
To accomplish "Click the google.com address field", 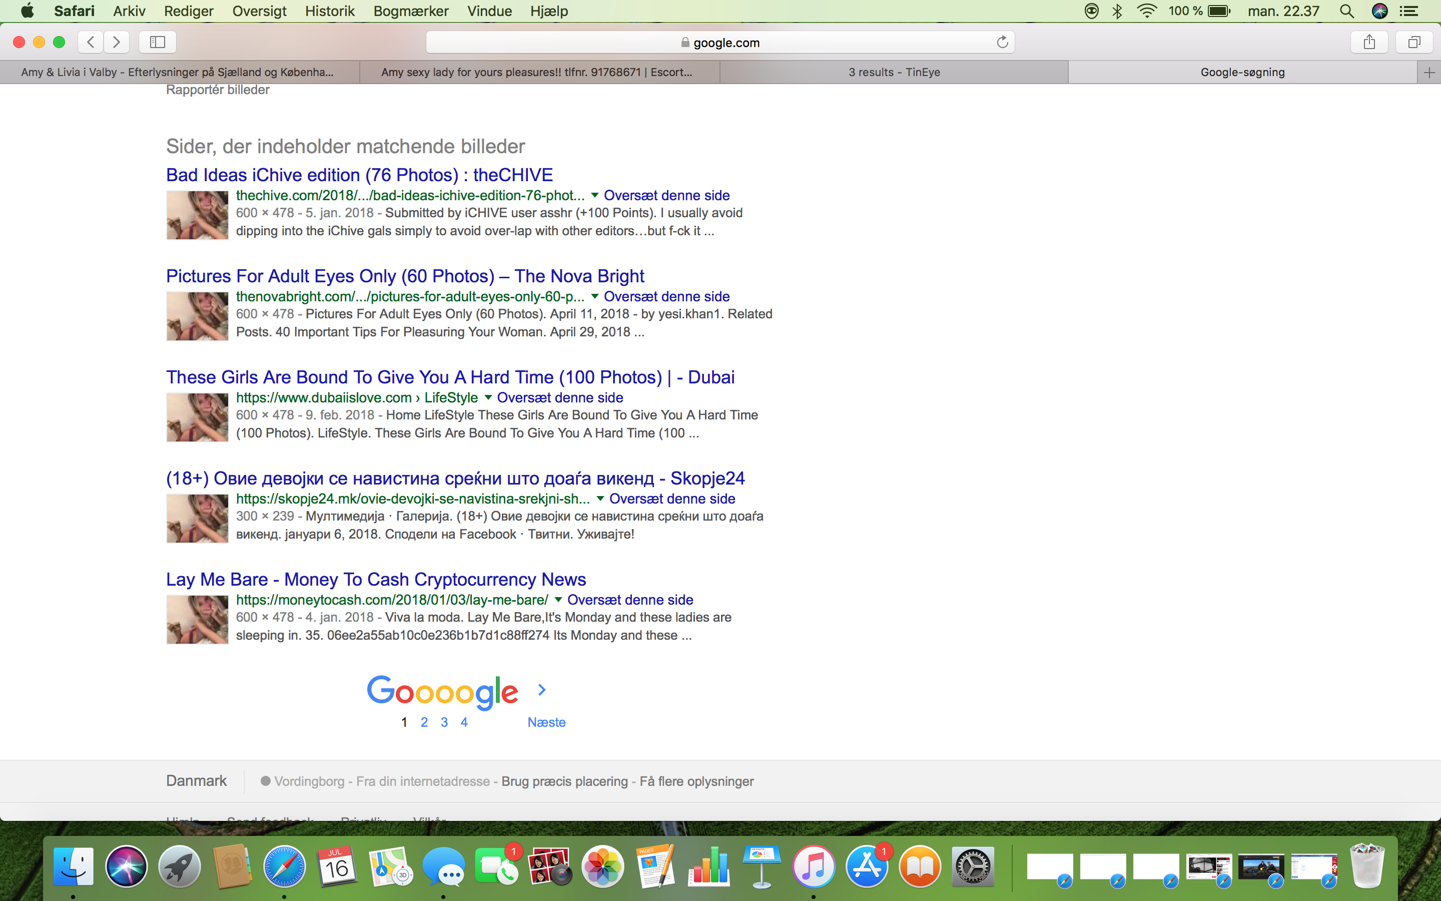I will tap(720, 43).
